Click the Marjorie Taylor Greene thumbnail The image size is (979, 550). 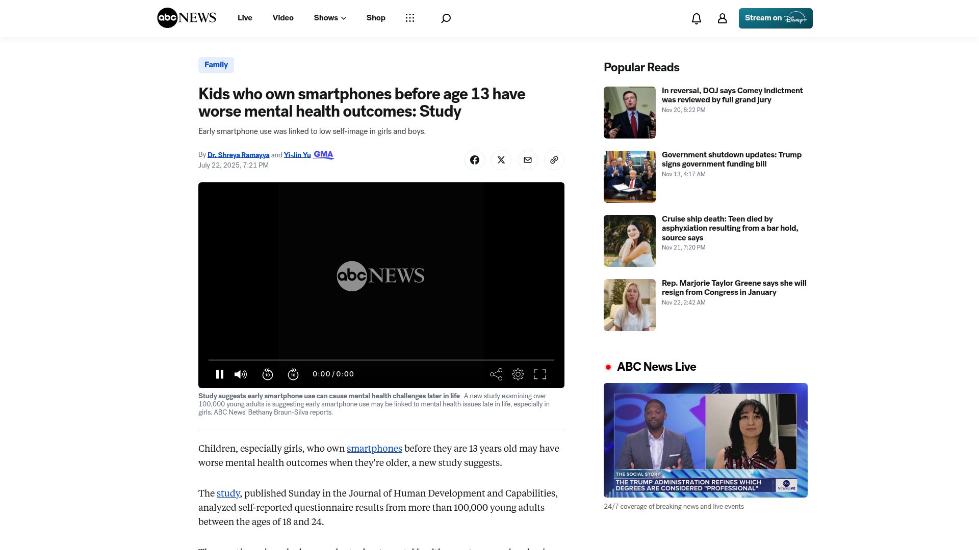tap(630, 305)
